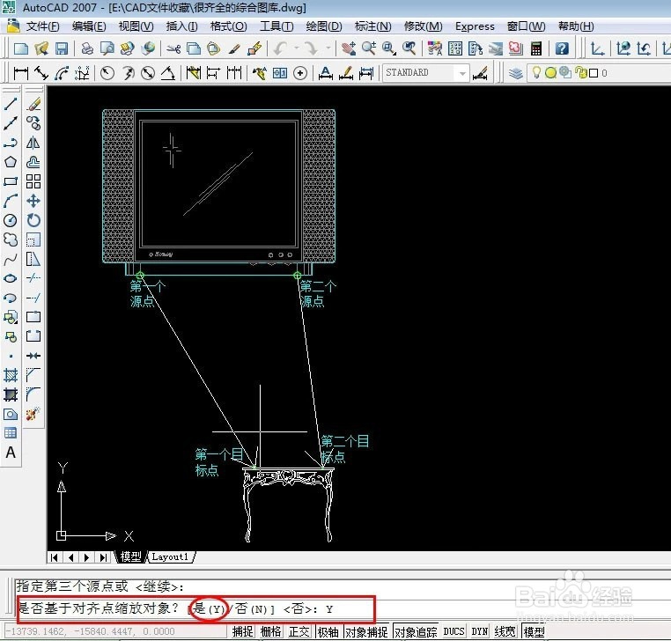Screen dimensions: 671x641
Task: Click the Plot print icon
Action: pos(87,48)
